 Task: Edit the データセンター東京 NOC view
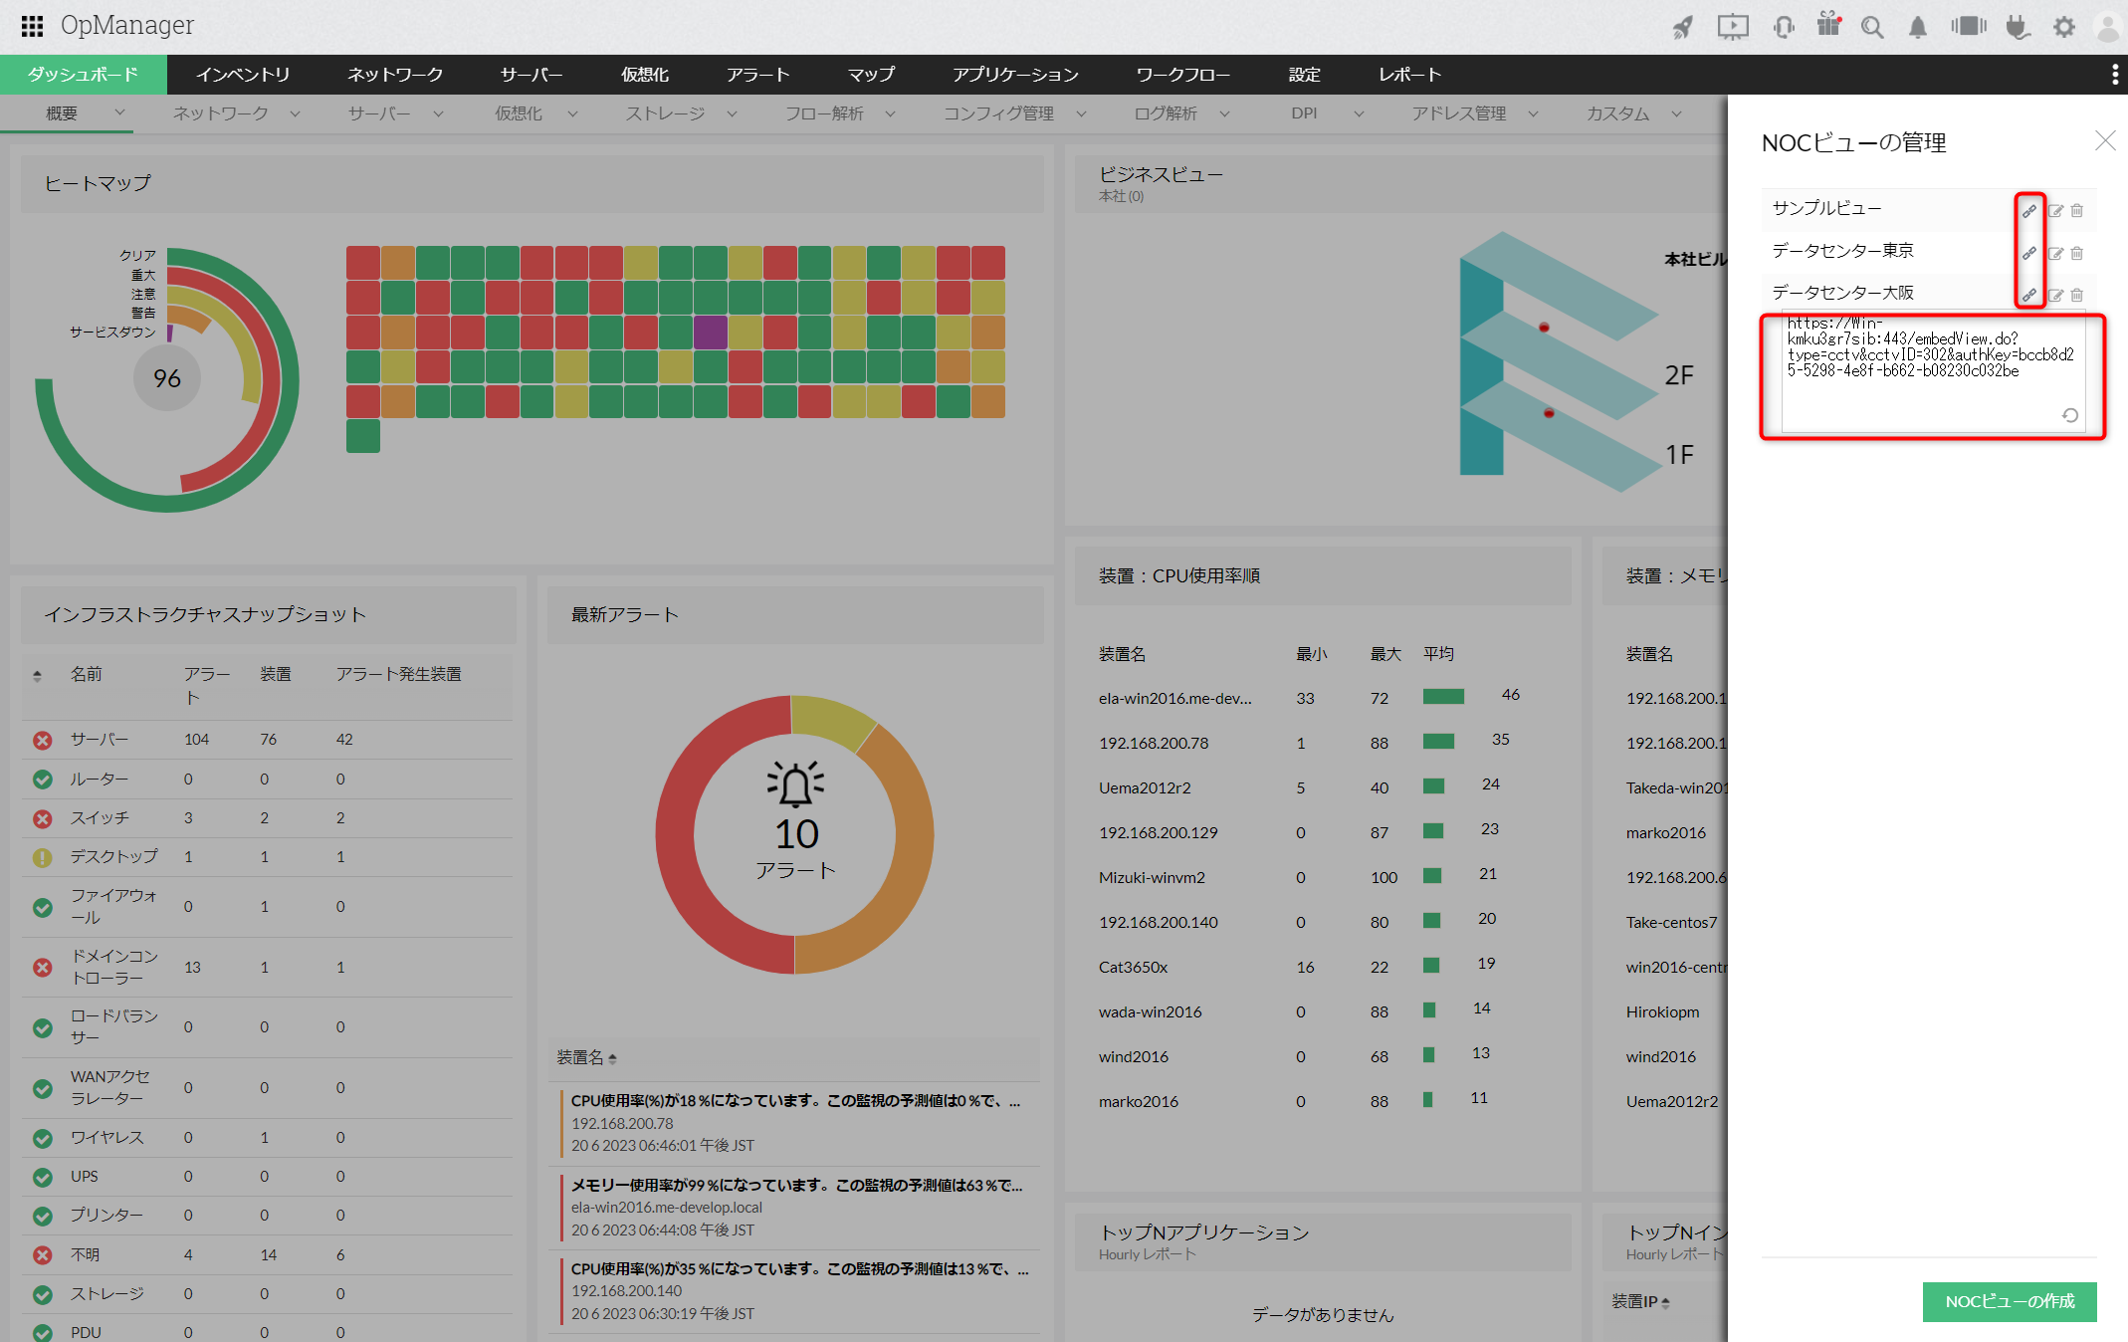click(2055, 253)
